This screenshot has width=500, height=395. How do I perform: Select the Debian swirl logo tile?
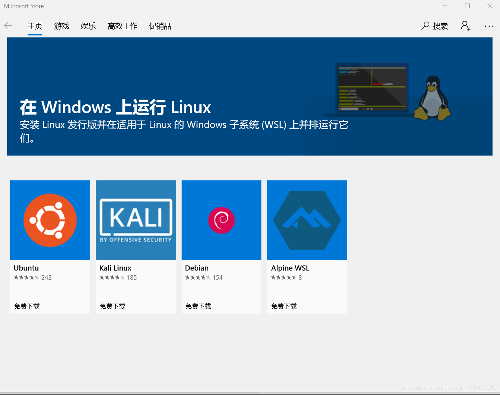pyautogui.click(x=221, y=220)
